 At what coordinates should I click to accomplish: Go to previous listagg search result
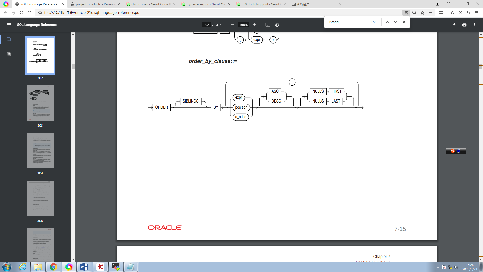click(x=387, y=22)
